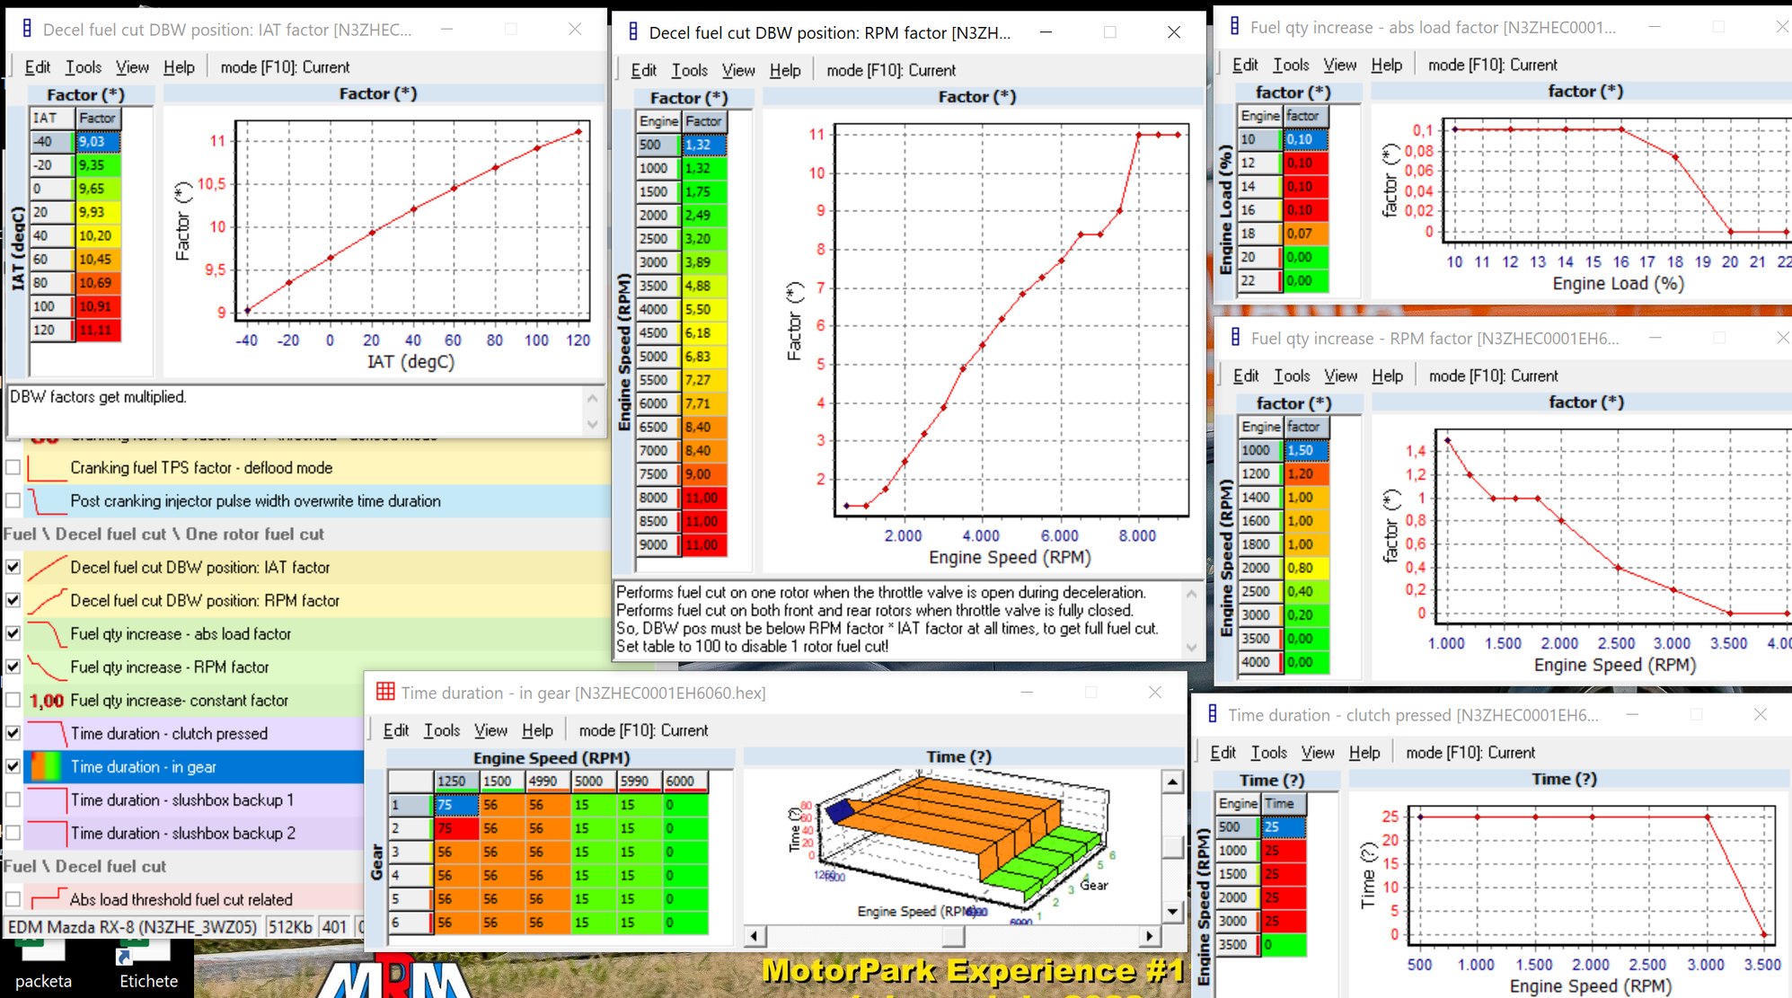Click the 1,00 value icon for constant factor
Image resolution: width=1792 pixels, height=998 pixels.
pyautogui.click(x=47, y=701)
